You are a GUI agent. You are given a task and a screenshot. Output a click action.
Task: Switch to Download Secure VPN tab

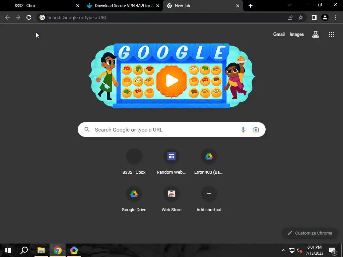pos(123,6)
